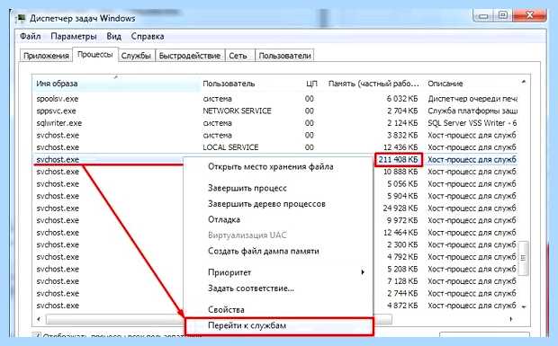
Task: Select svchost.exe in the 24 928 КБ row
Action: 58,208
